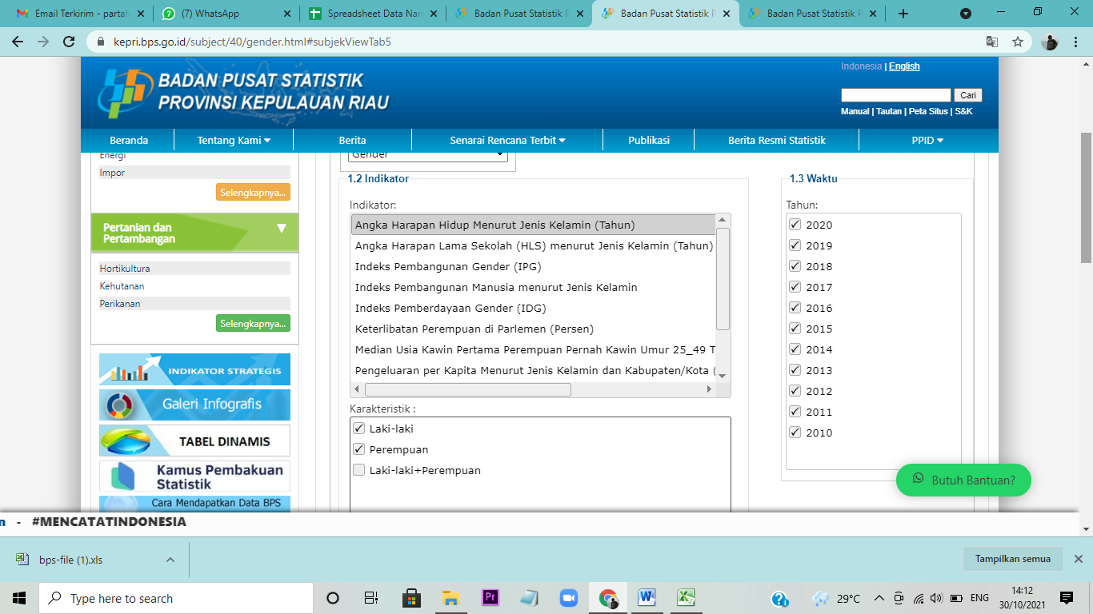Uncheck the 2010 year checkbox

795,433
